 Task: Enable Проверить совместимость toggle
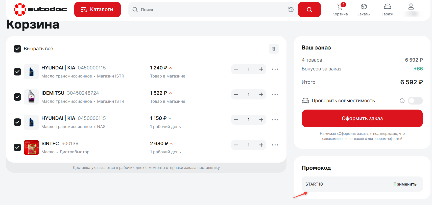click(415, 101)
